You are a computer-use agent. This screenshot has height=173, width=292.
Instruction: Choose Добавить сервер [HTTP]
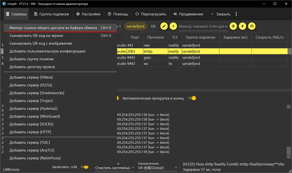(x=60, y=132)
